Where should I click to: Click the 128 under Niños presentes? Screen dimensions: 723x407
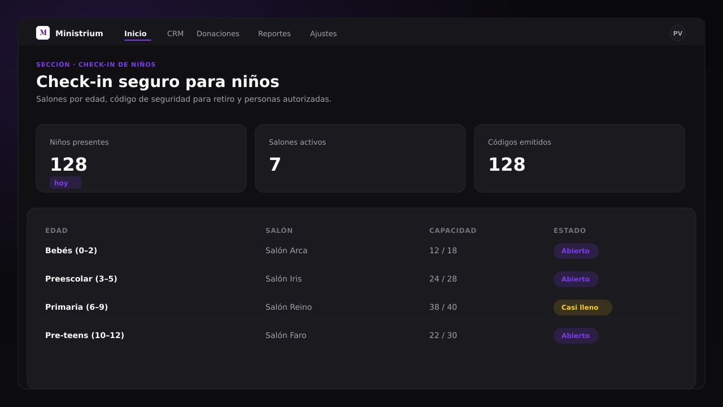pos(68,164)
